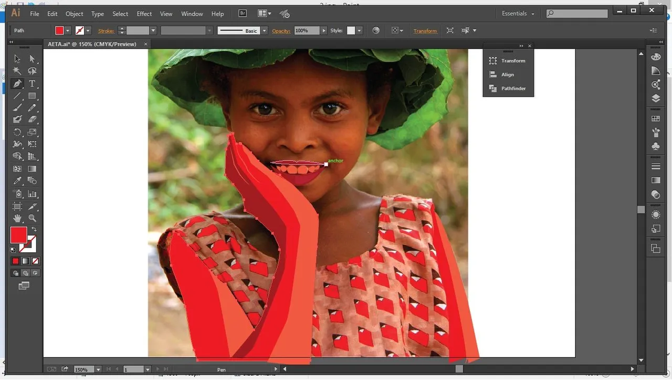Viewport: 672px width, 380px height.
Task: Open the Color palette panel icon
Action: [656, 57]
